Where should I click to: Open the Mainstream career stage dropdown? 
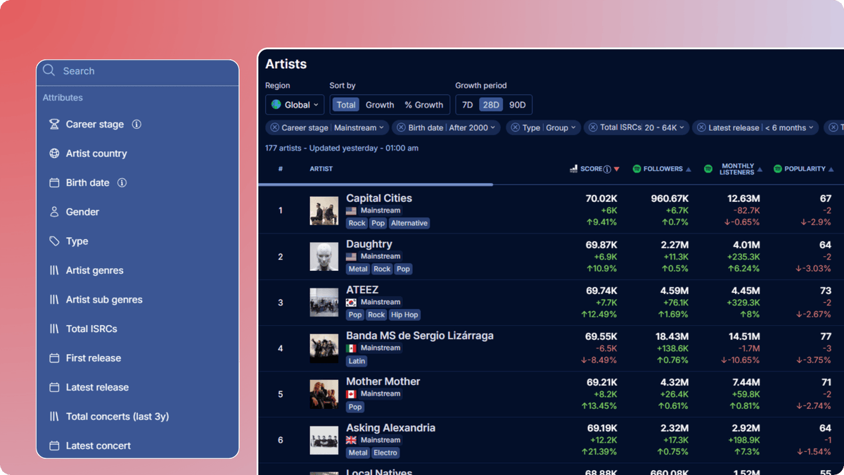click(x=359, y=127)
